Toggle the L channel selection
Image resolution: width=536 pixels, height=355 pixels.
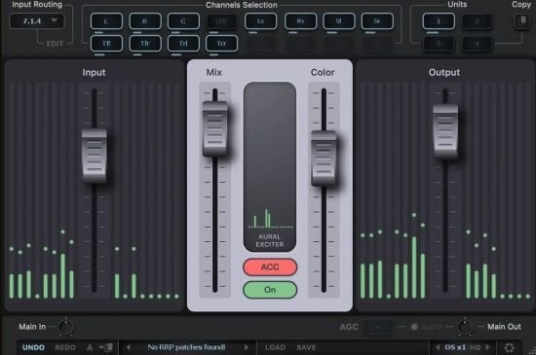(x=106, y=21)
